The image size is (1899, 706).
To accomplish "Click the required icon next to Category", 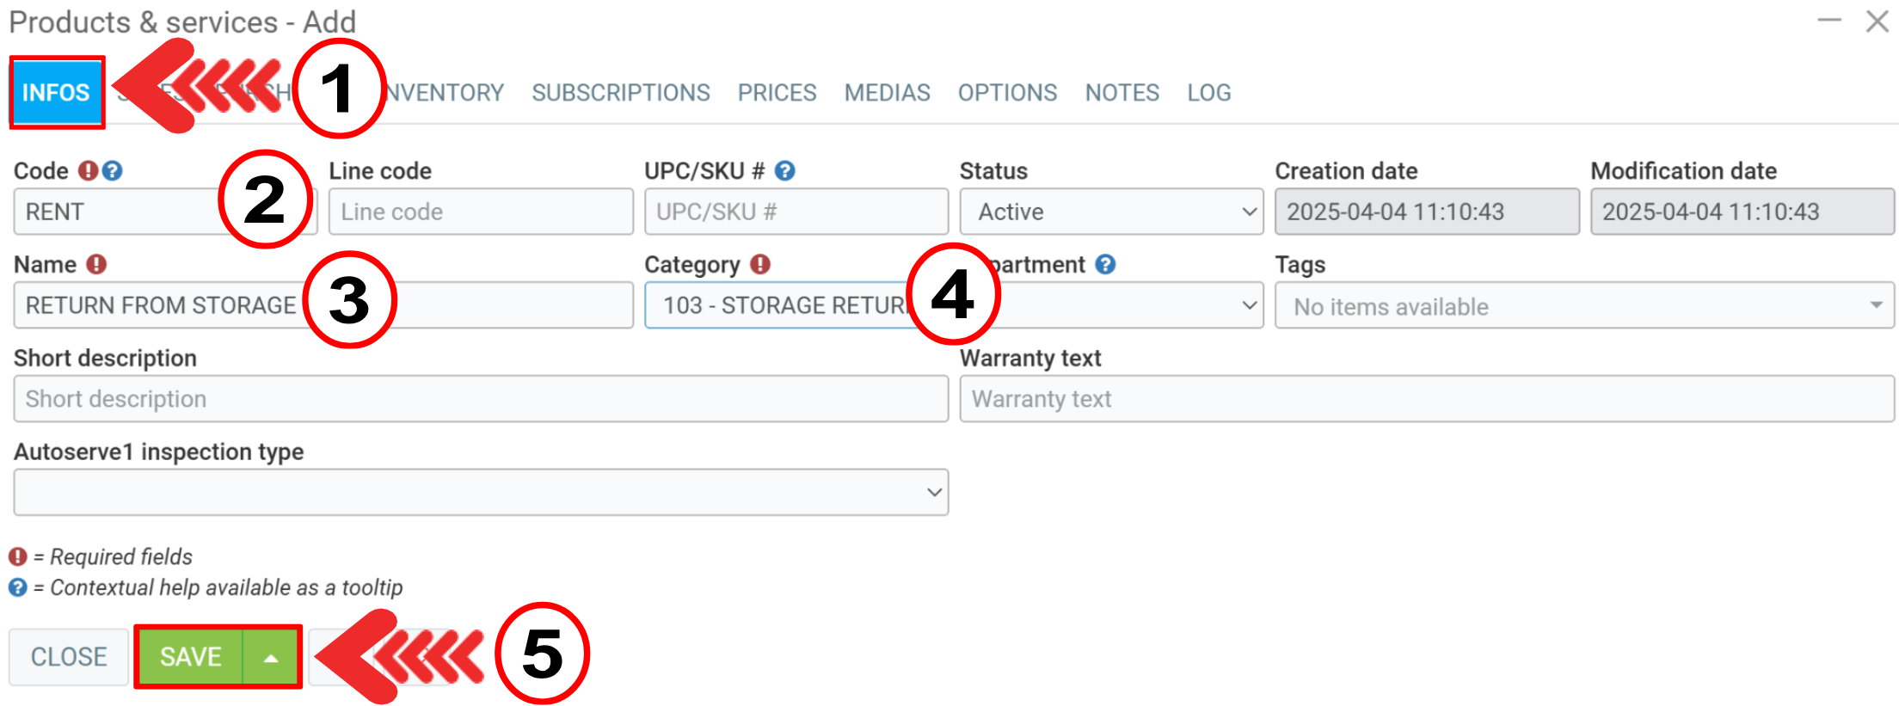I will (759, 264).
